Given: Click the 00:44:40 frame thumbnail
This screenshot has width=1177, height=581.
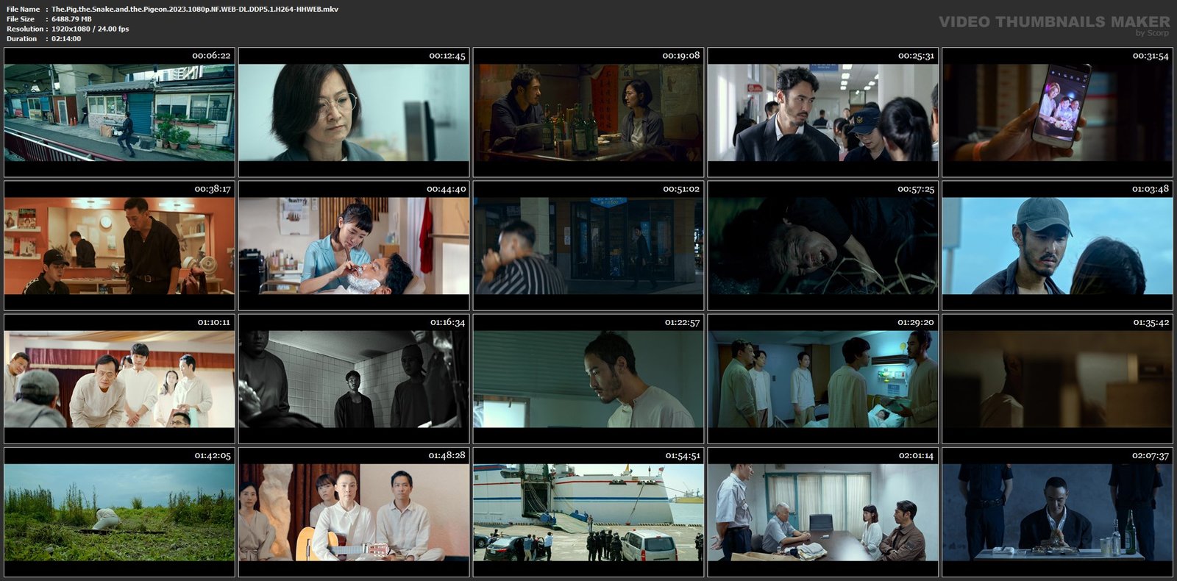Looking at the screenshot, I should click(x=354, y=246).
